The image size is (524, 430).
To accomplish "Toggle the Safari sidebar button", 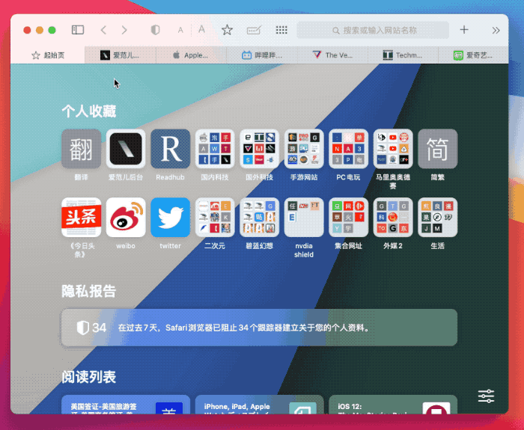I will tap(78, 30).
